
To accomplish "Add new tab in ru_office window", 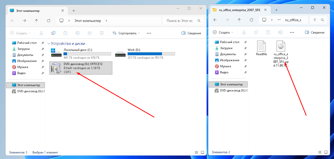I will 276,10.
